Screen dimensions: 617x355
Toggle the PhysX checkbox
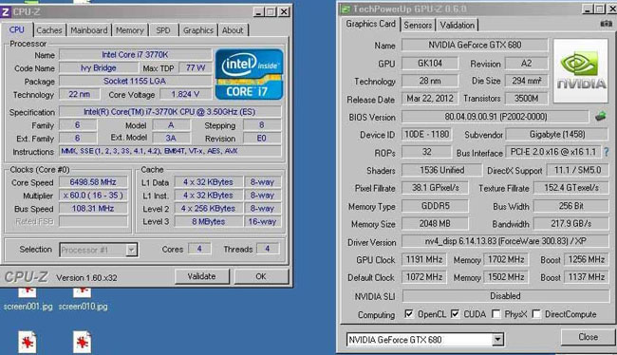click(x=496, y=313)
